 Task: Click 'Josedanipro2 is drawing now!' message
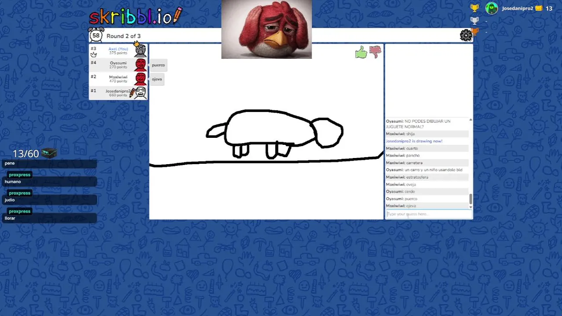tap(414, 141)
